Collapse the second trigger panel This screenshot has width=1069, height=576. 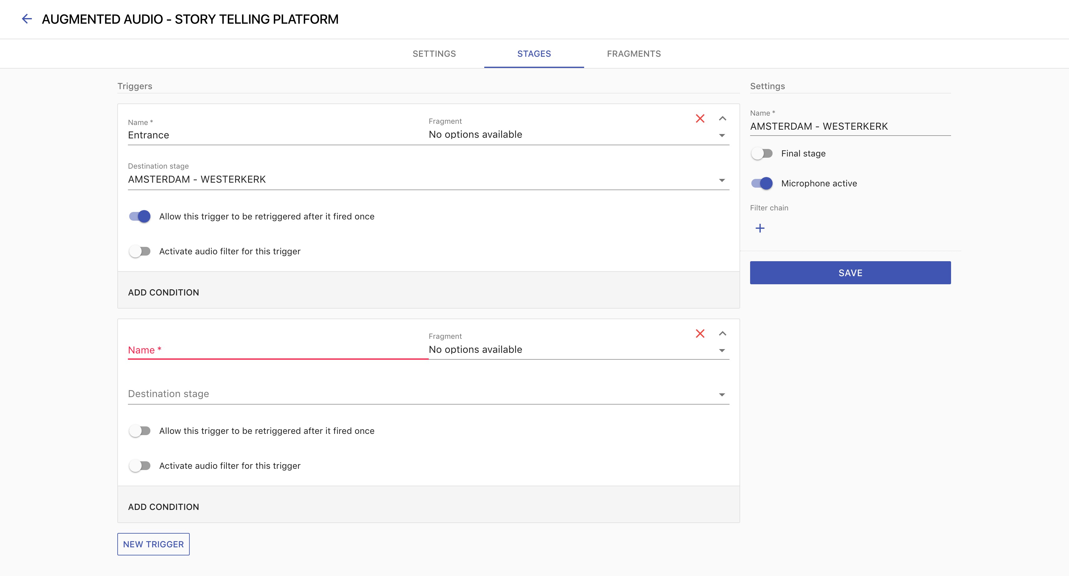pos(722,334)
